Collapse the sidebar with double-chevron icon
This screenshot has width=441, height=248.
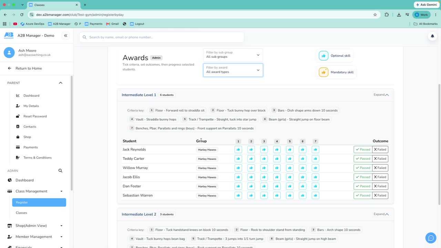click(x=65, y=35)
